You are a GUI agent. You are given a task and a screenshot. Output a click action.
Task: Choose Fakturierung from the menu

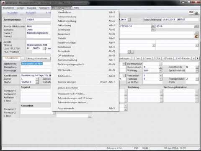click(85, 26)
